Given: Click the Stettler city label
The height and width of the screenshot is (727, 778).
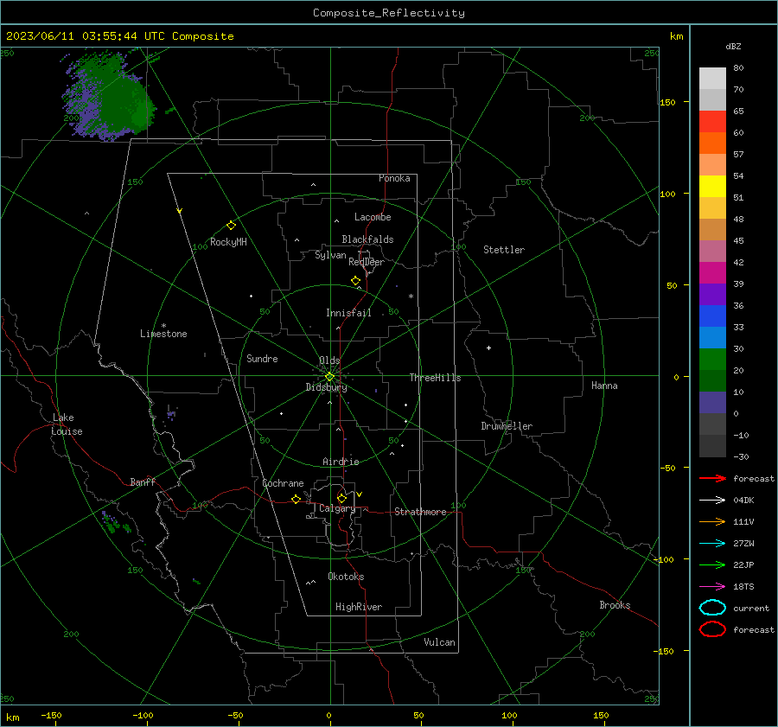Looking at the screenshot, I should pos(504,250).
